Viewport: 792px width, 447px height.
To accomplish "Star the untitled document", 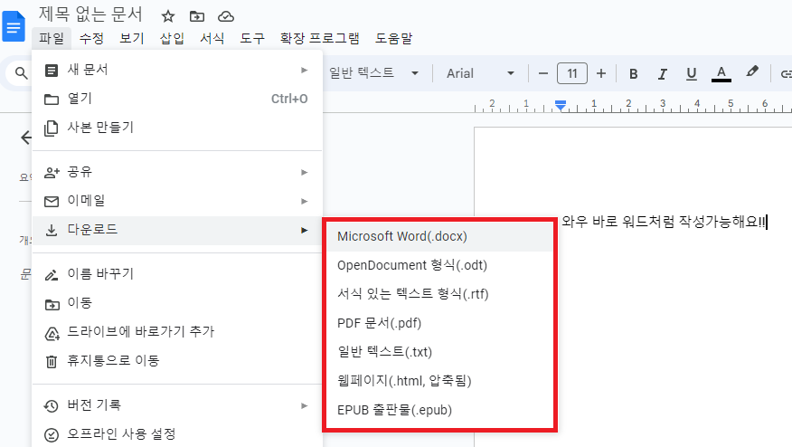I will tap(167, 16).
